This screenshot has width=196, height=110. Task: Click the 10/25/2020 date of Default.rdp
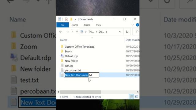133,56
